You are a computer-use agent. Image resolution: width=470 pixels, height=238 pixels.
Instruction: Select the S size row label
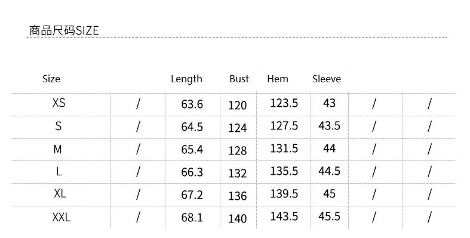click(59, 126)
